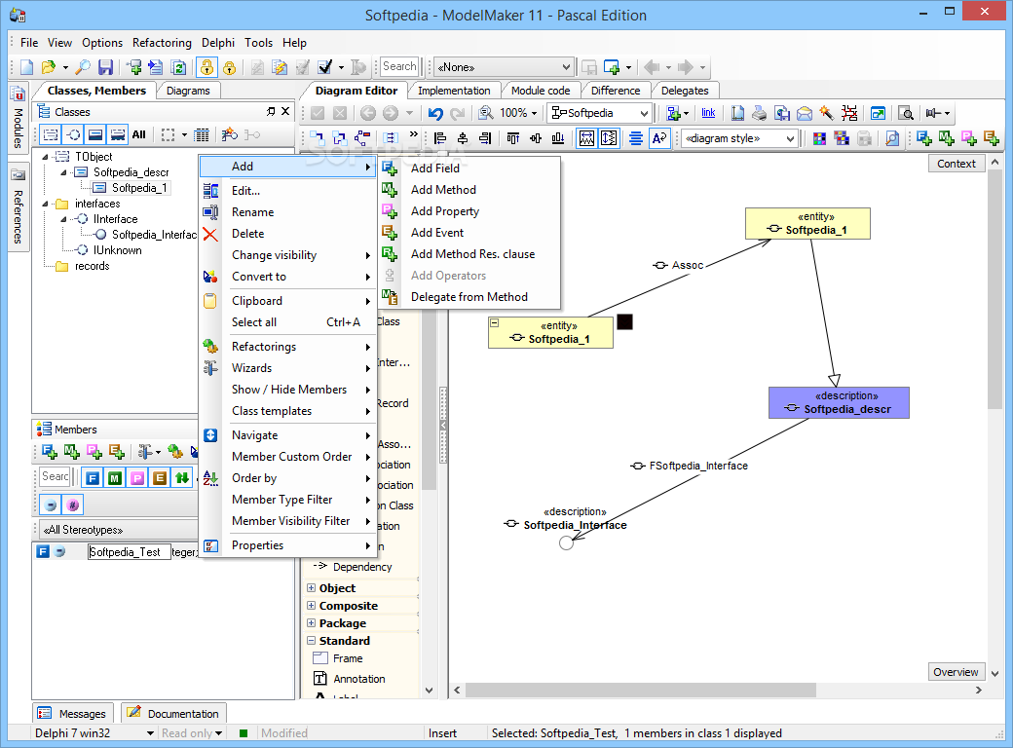Click Add Method icon in diagram toolbar
The width and height of the screenshot is (1013, 748).
[947, 137]
